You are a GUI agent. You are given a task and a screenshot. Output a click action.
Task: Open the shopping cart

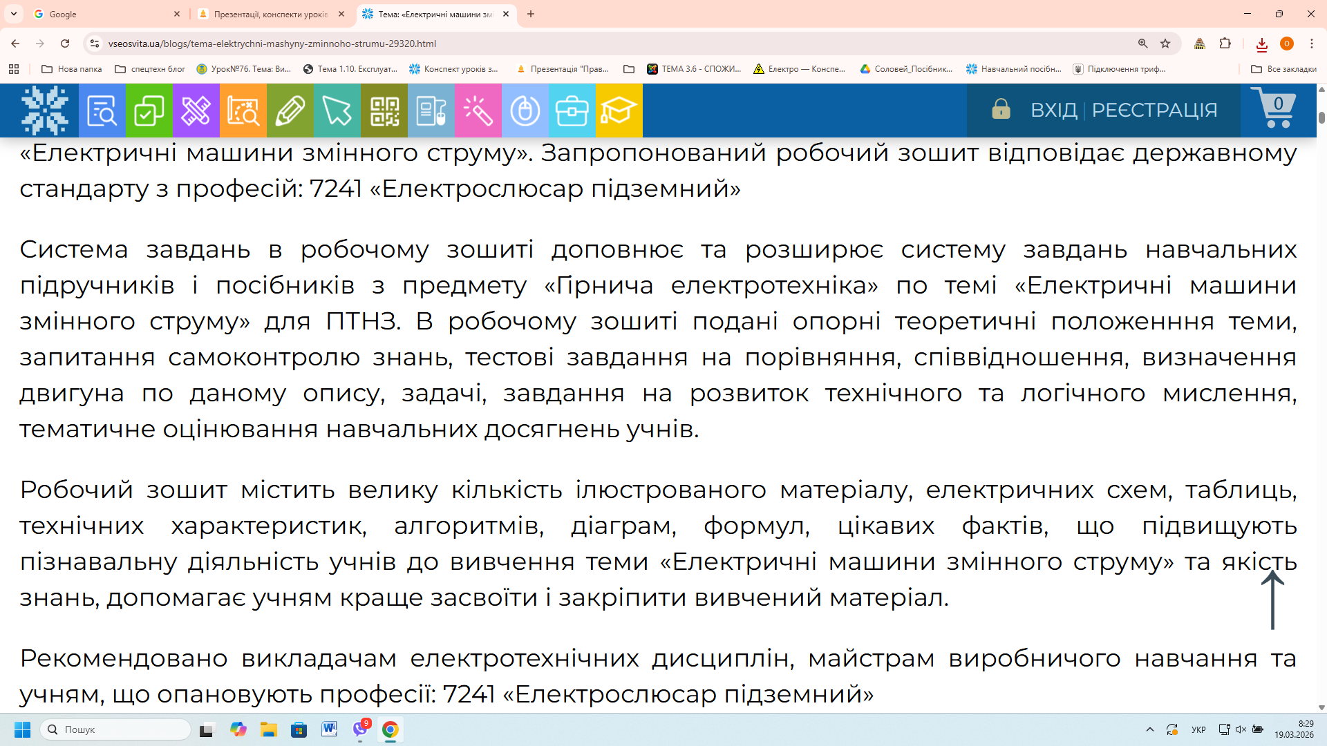point(1276,108)
